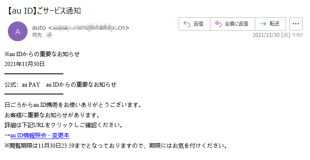Click the 全員に返信 button label
This screenshot has height=160, width=310.
pyautogui.click(x=236, y=24)
